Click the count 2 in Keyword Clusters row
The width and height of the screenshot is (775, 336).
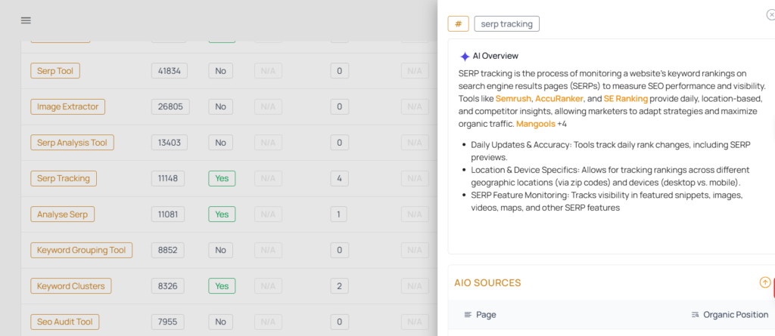340,286
